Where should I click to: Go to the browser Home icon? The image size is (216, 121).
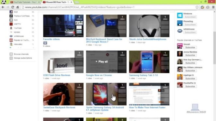(18, 7)
